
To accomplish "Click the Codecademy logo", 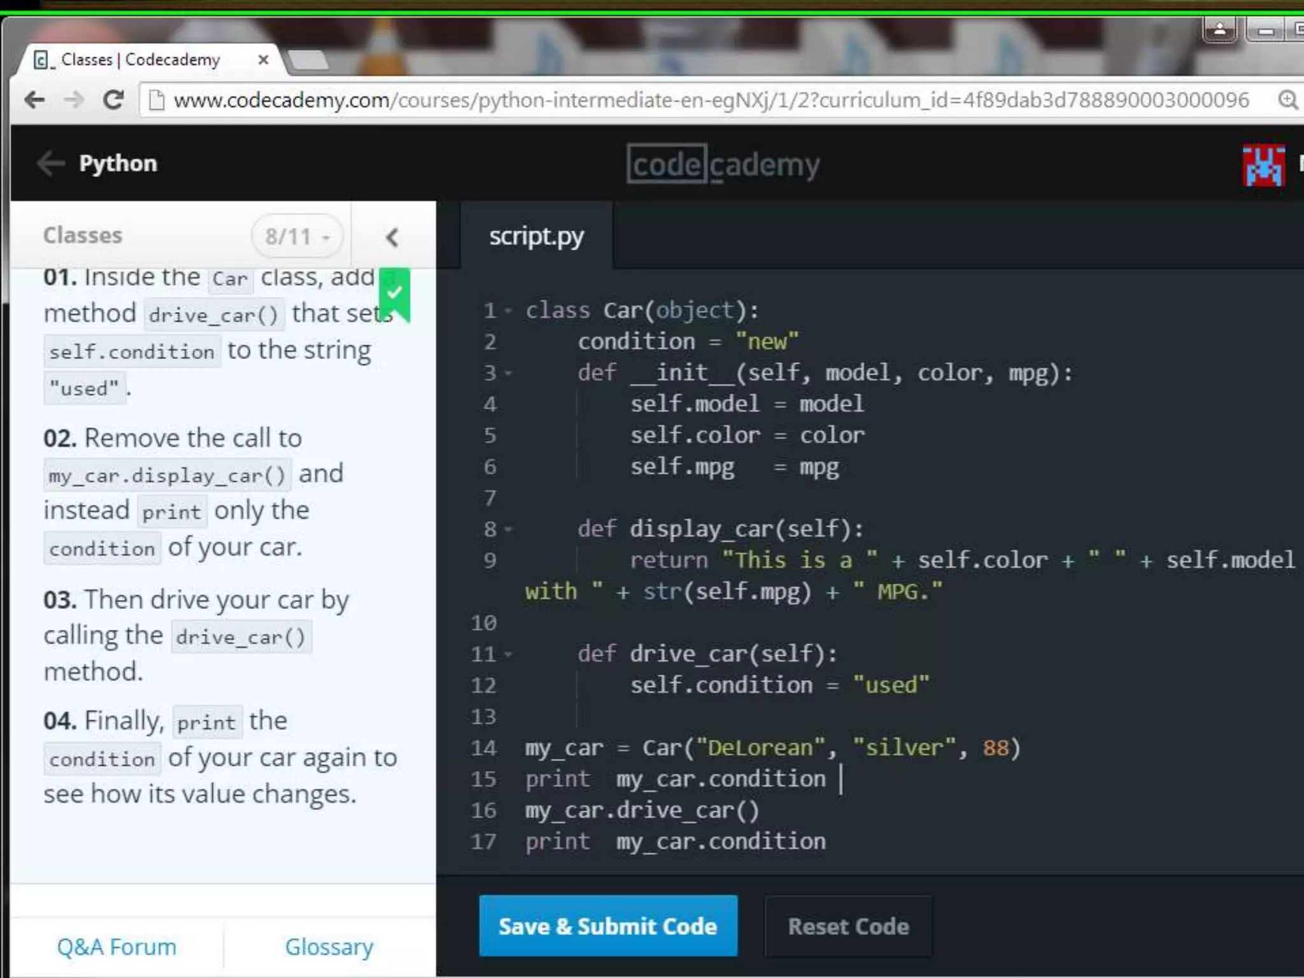I will 723,164.
